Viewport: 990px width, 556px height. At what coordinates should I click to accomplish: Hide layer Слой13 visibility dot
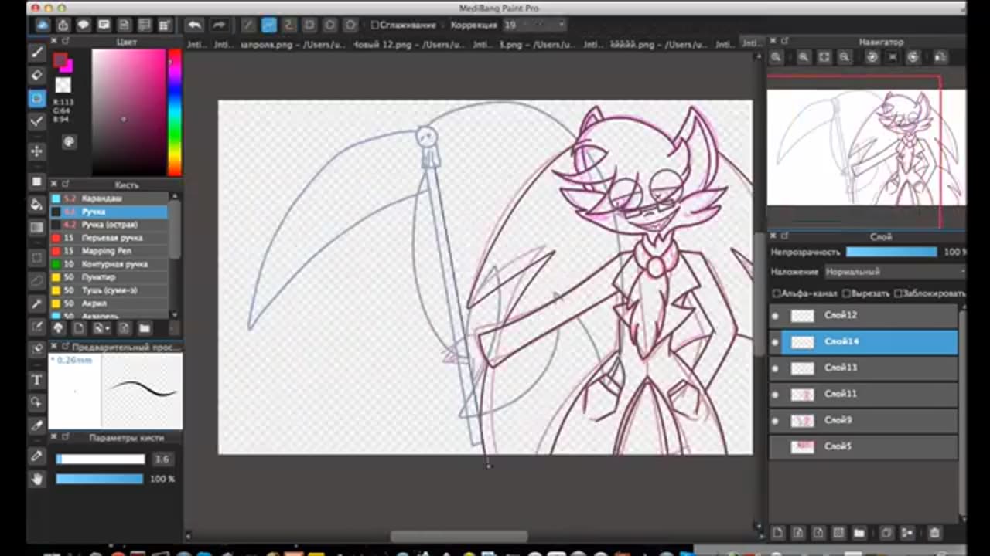point(776,368)
